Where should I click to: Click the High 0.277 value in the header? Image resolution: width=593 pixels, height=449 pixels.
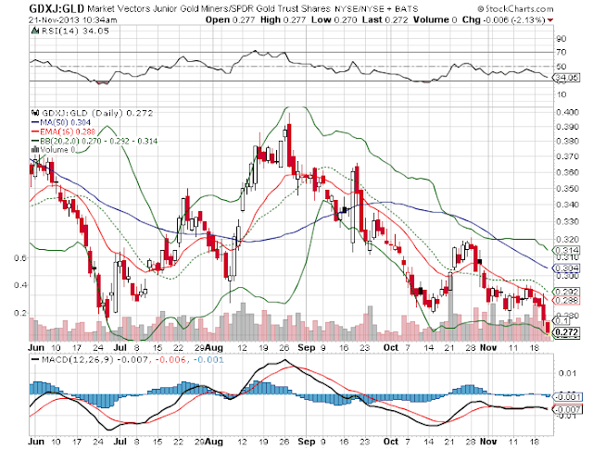[x=283, y=20]
